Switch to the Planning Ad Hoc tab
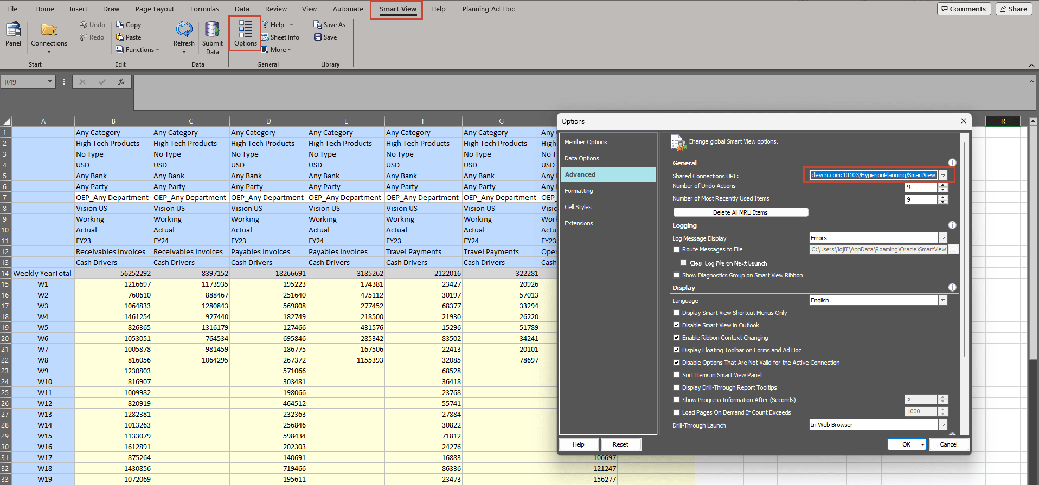The image size is (1039, 485). click(488, 9)
